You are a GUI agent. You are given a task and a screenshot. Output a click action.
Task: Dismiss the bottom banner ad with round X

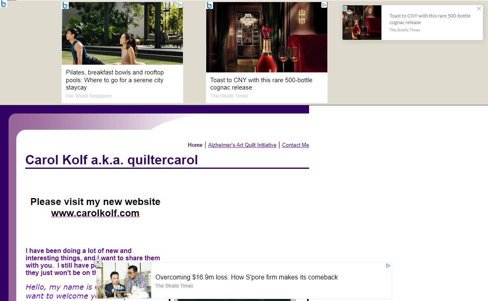98,262
